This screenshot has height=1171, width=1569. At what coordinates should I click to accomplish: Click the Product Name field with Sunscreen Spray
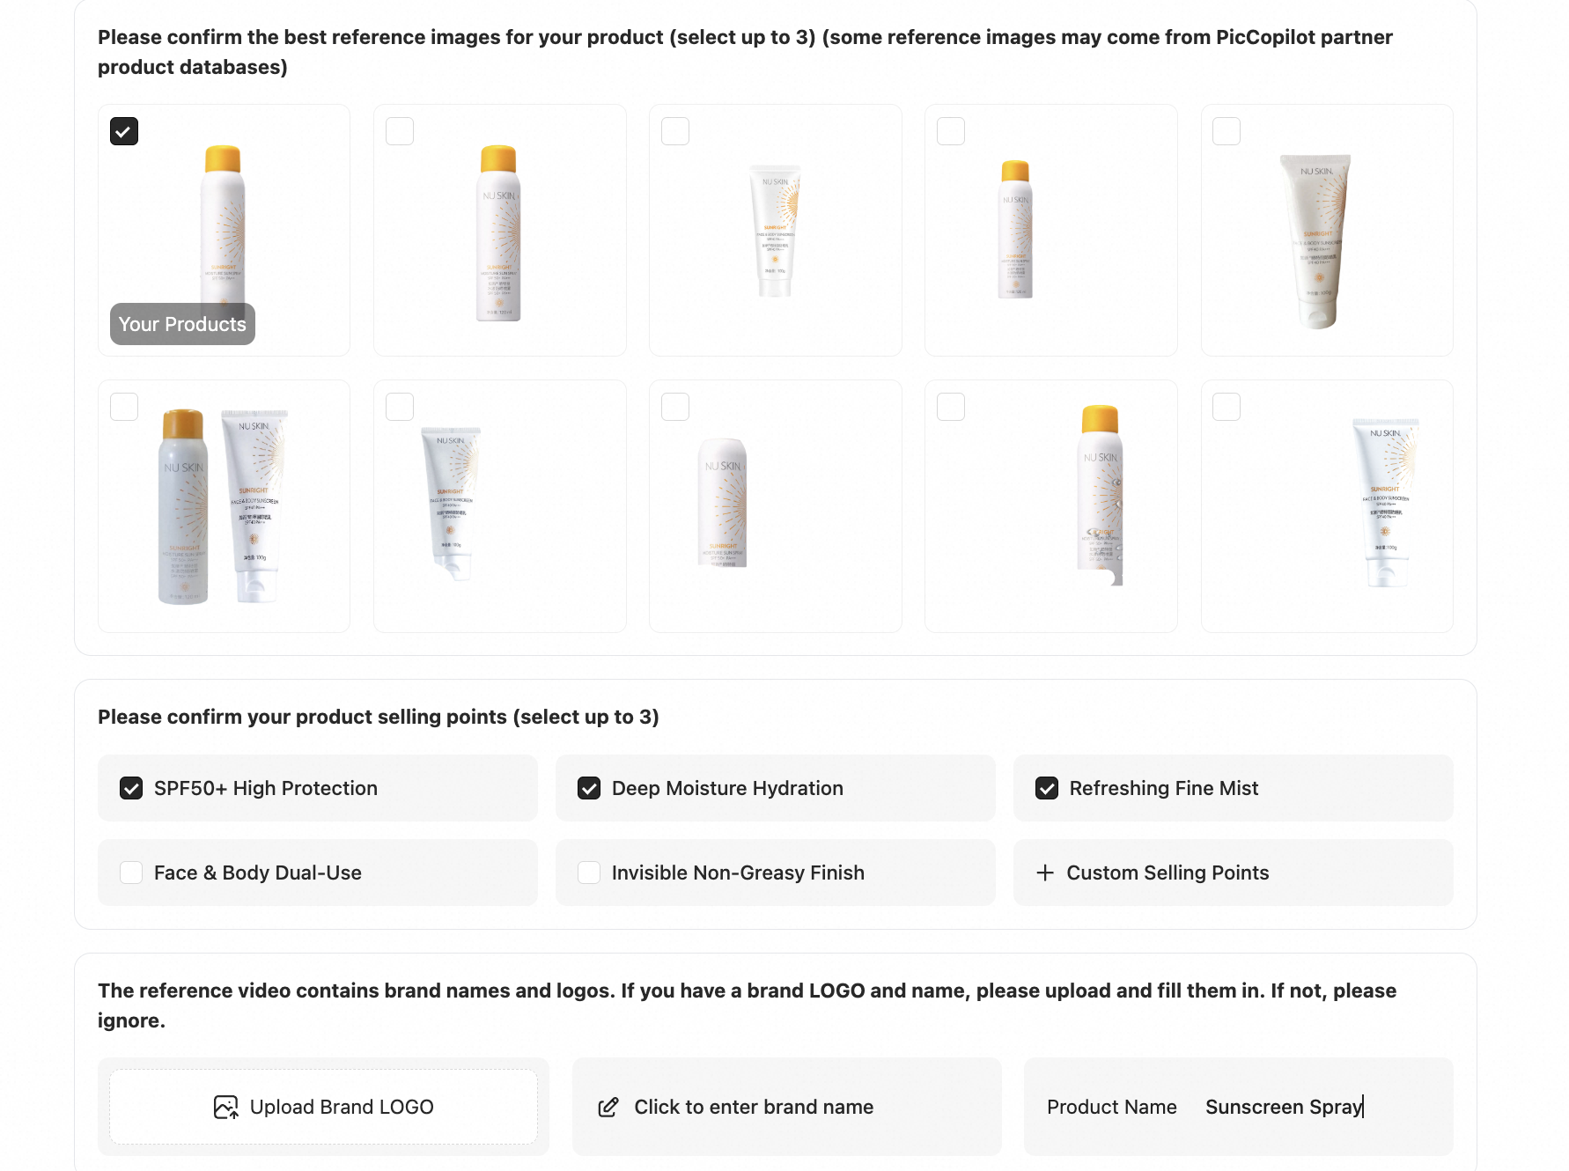[1283, 1107]
